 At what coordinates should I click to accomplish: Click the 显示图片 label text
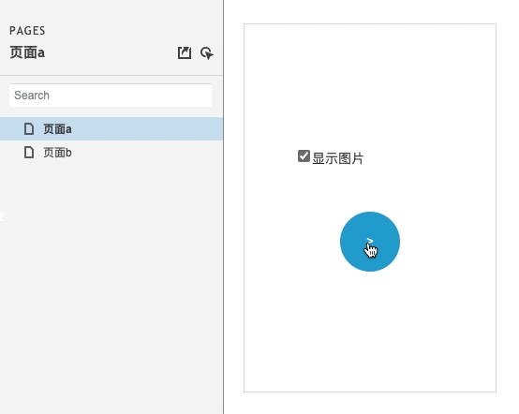pyautogui.click(x=337, y=158)
